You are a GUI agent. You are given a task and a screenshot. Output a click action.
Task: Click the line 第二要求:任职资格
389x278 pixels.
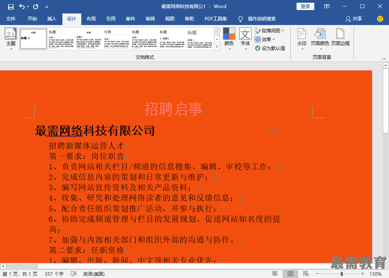click(x=87, y=250)
